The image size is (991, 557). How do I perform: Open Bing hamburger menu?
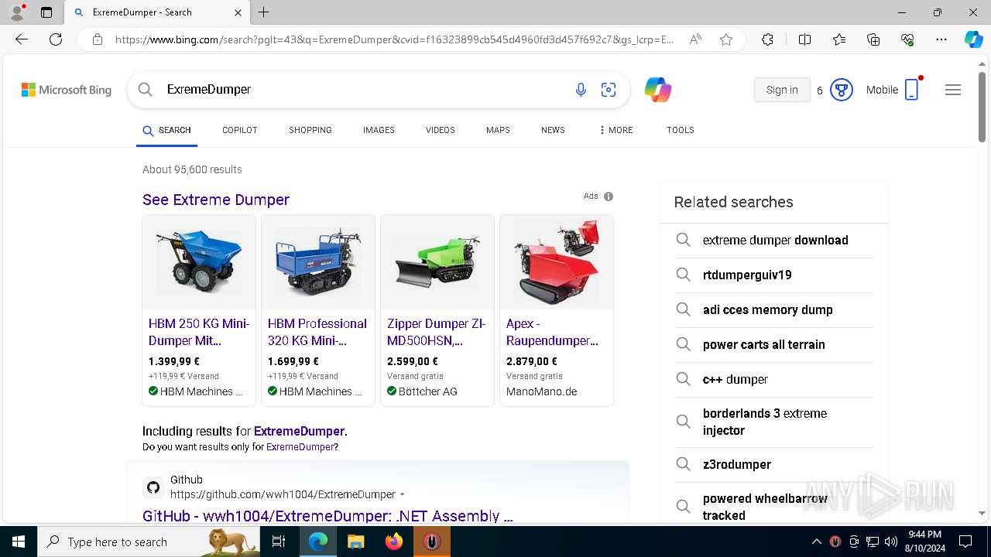tap(953, 90)
